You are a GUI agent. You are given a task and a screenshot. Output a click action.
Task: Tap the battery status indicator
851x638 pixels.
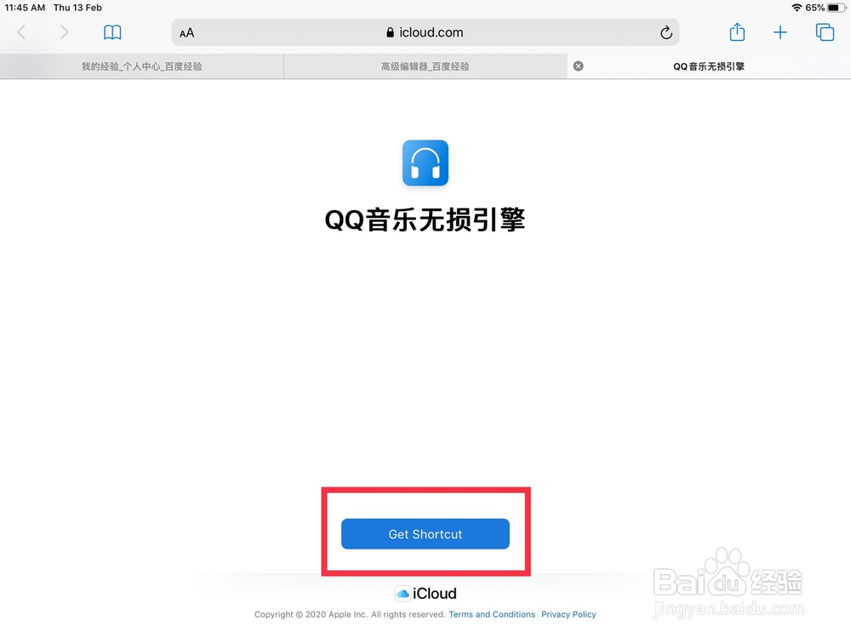tap(836, 8)
